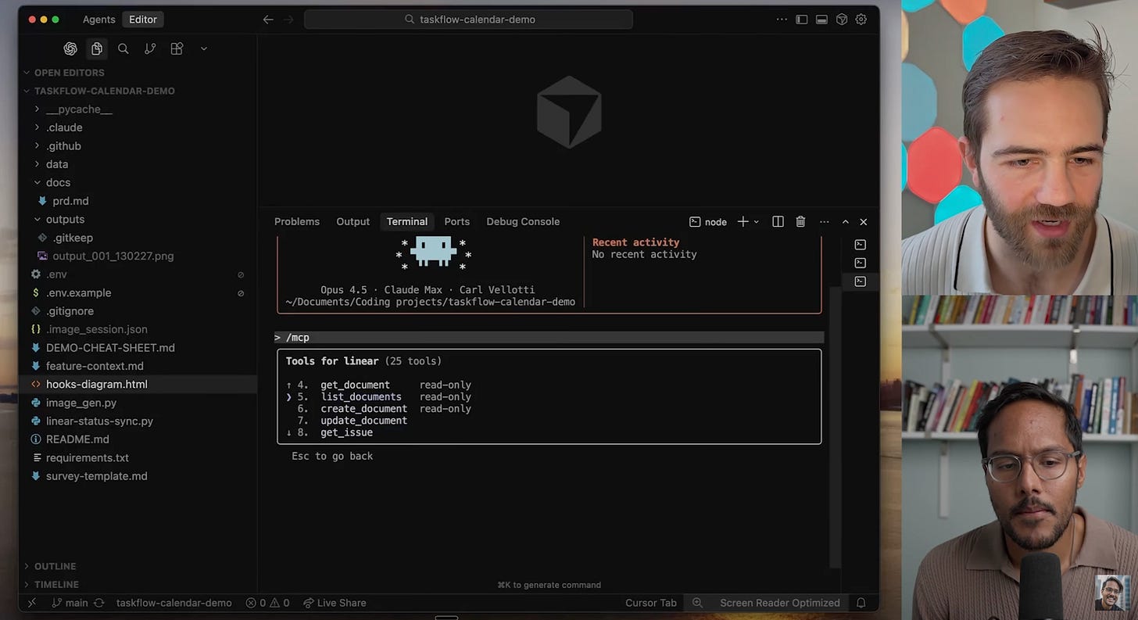Open the title bar more options ellipsis
Viewport: 1138px width, 620px height.
[x=782, y=20]
